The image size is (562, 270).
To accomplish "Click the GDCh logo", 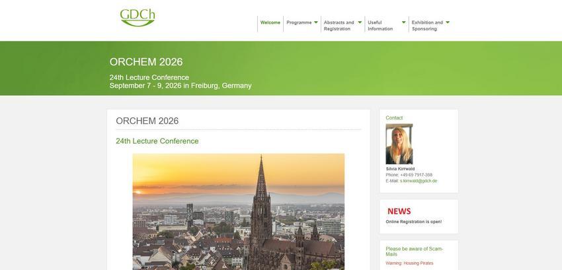I will click(138, 18).
